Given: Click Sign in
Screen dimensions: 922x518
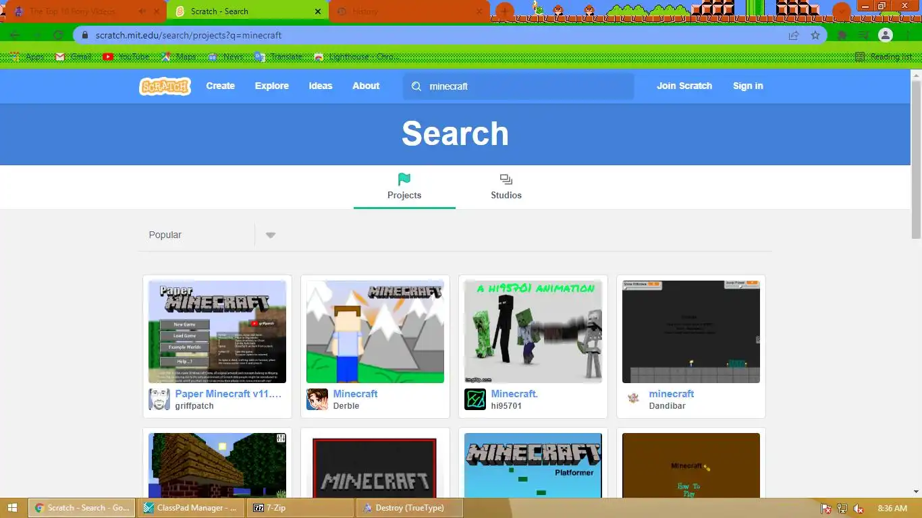Looking at the screenshot, I should pos(748,86).
